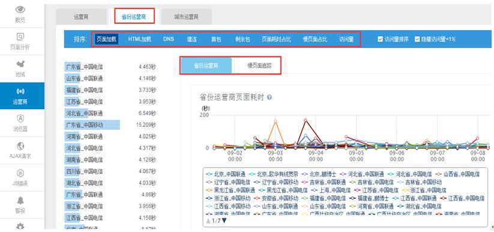Screen dimensions: 494x232
Task: Toggle the 隐藏访问量<1% checkbox
Action: tap(417, 40)
